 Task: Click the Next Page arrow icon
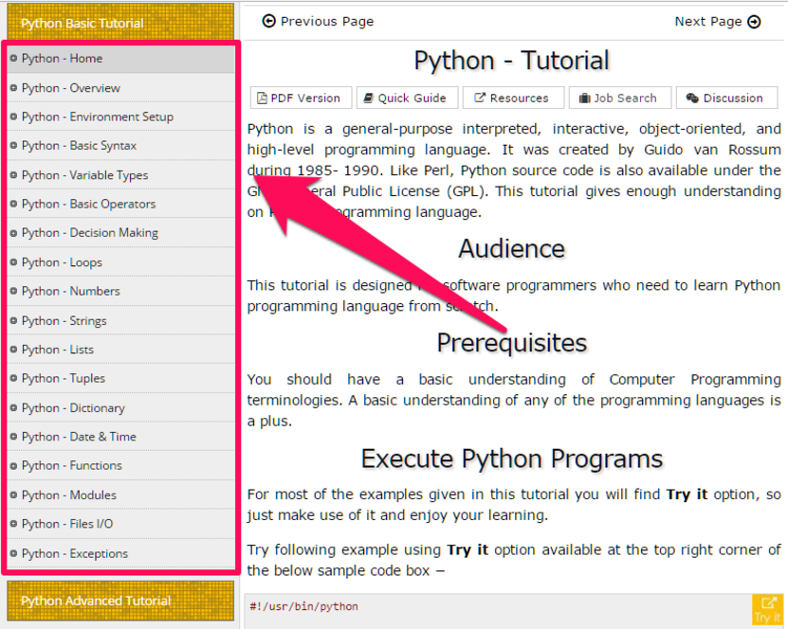(754, 22)
